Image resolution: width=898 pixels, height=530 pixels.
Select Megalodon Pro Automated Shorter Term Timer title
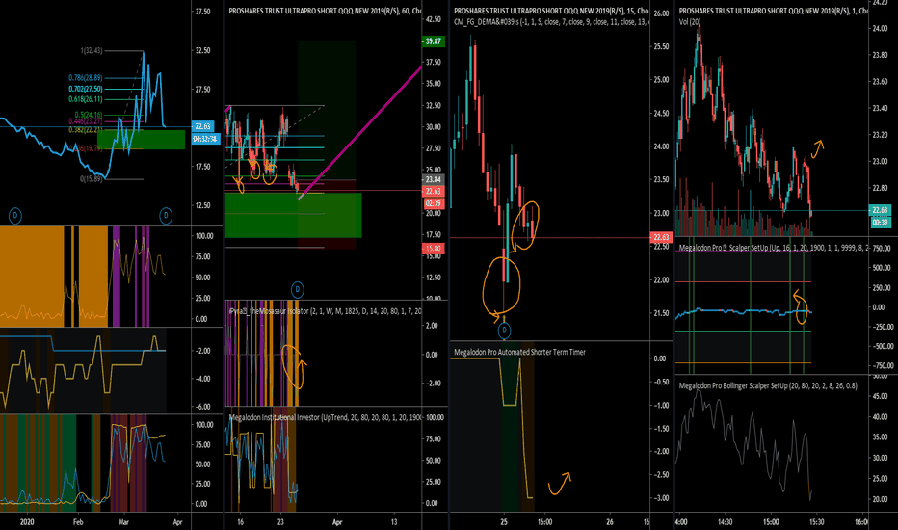(x=519, y=352)
